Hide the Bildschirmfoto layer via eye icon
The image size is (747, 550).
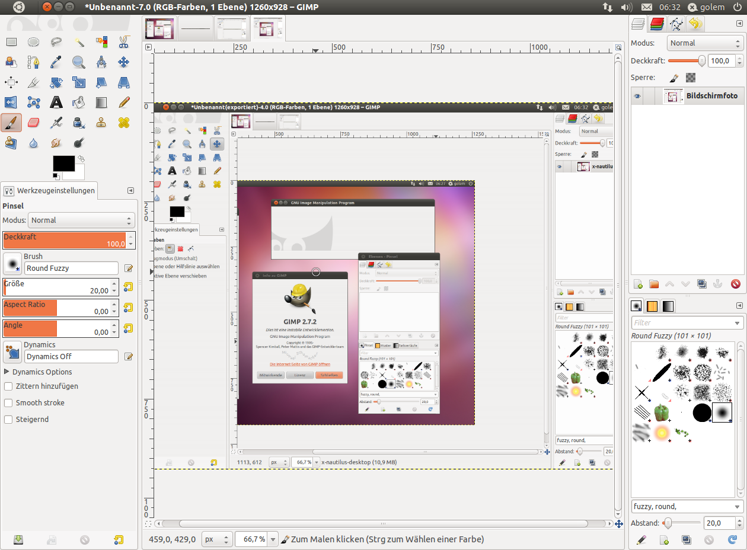click(637, 96)
